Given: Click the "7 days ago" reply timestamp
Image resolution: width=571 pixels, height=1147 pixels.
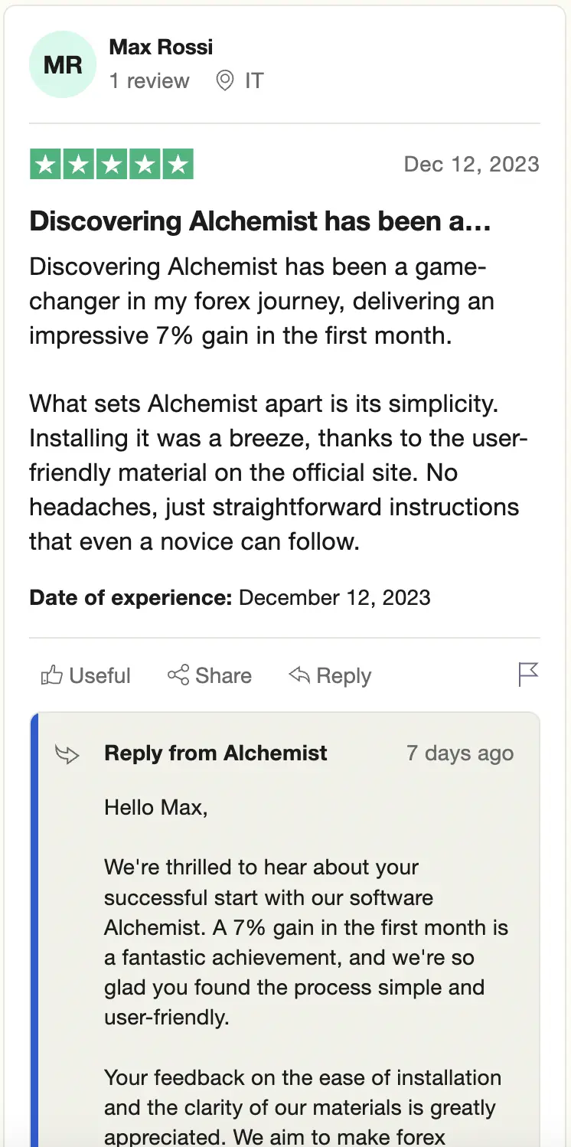Looking at the screenshot, I should (460, 753).
